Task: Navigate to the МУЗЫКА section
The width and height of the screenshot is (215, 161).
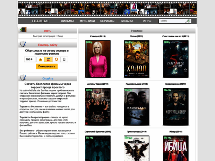Action: click(127, 21)
